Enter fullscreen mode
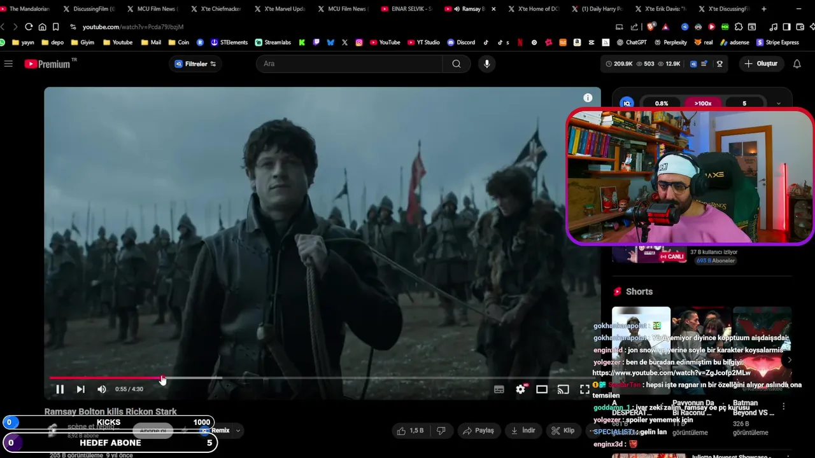Screen dimensions: 815x458 click(585, 389)
